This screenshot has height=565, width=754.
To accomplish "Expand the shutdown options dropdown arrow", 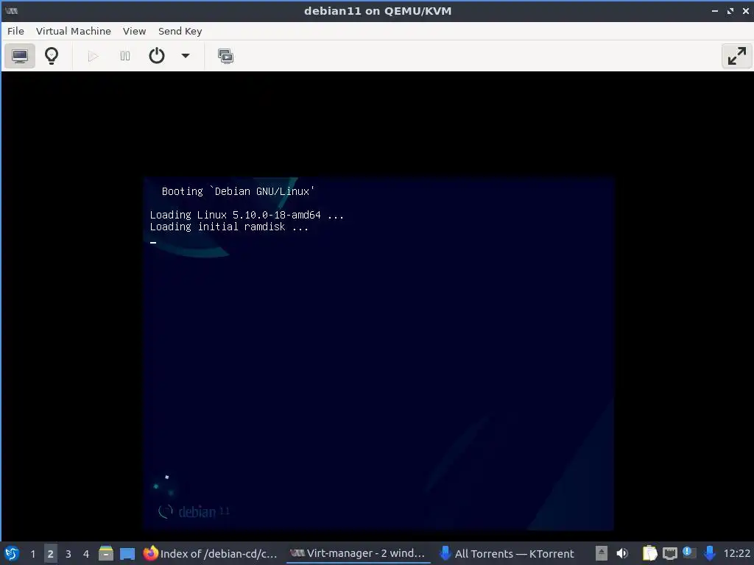I will [185, 56].
